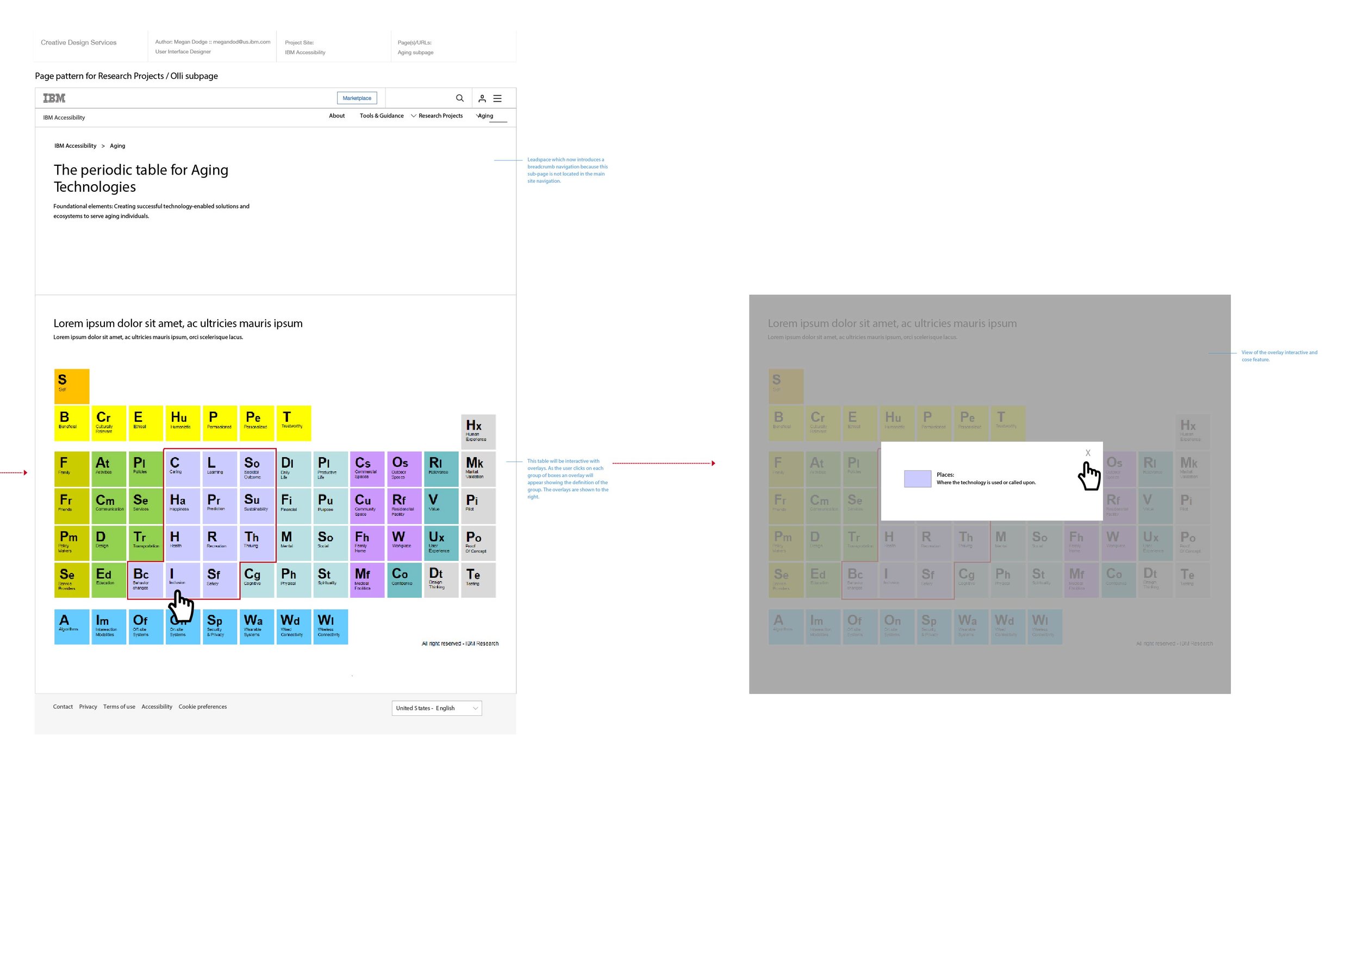Click the Wa Wearable Systems tile in main table

point(257,627)
